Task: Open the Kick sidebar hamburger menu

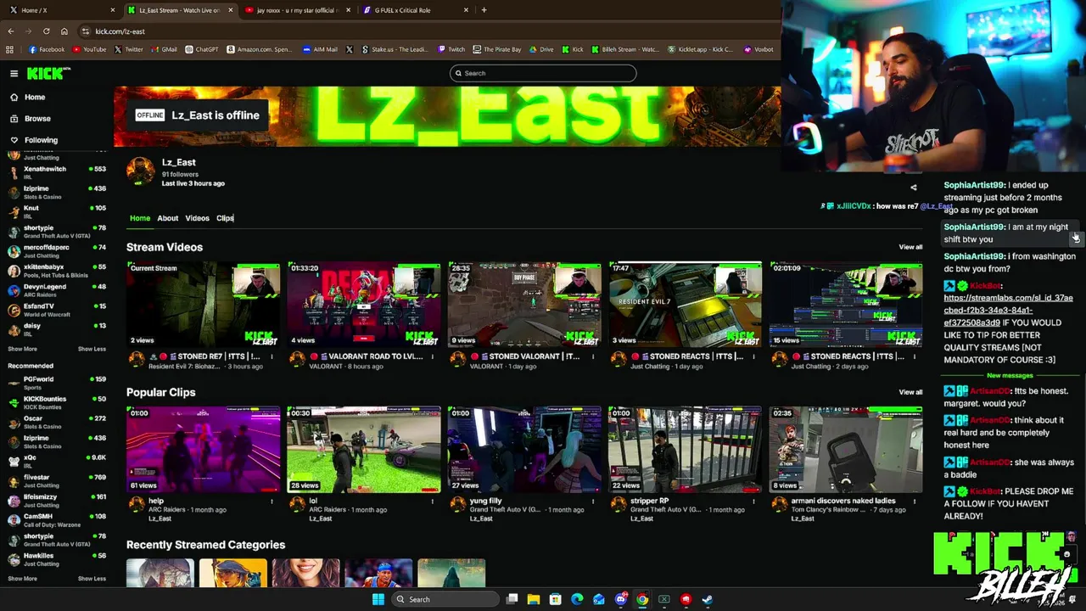Action: tap(14, 74)
